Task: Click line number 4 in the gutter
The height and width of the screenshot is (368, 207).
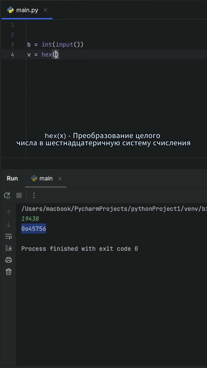Action: [12, 55]
